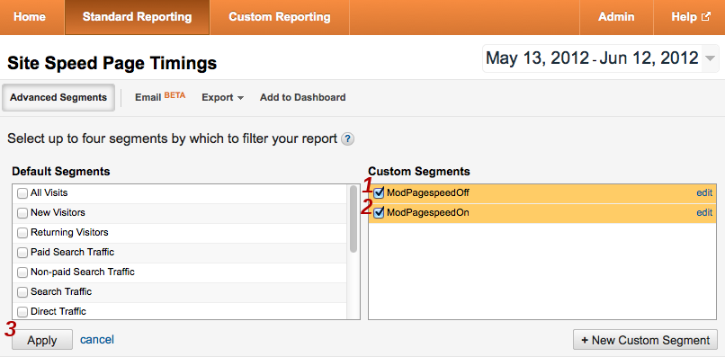Open the Admin section
The width and height of the screenshot is (725, 357).
click(x=616, y=17)
